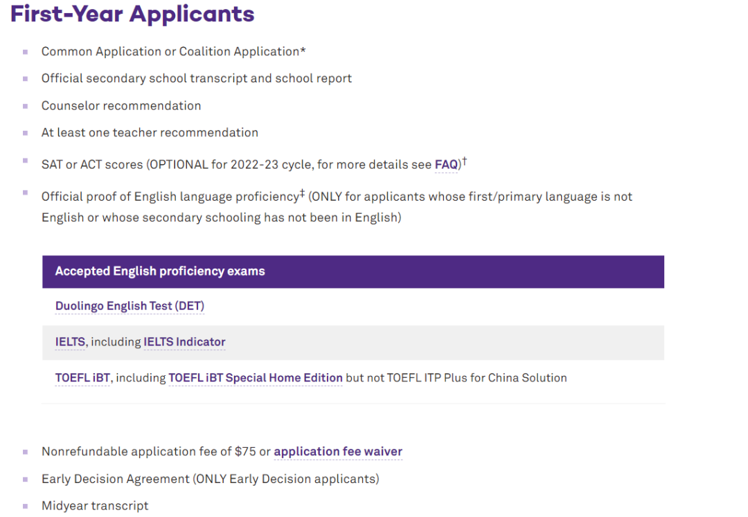Click the teacher recommendation list item
Viewport: 748px width, 517px height.
pos(150,132)
